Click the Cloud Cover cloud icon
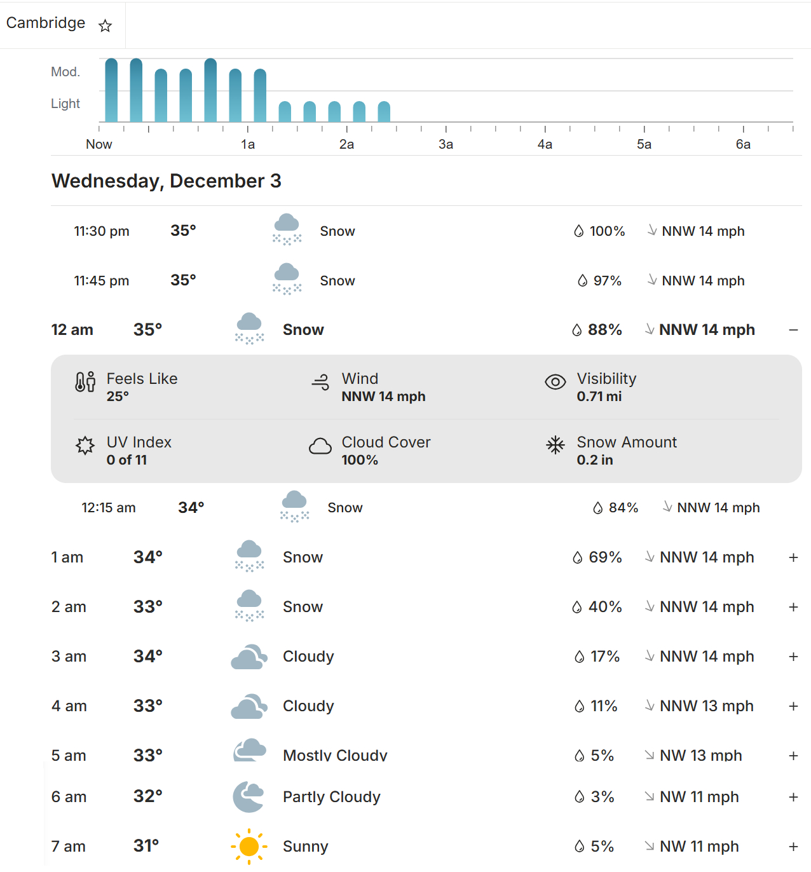Image resolution: width=811 pixels, height=872 pixels. (320, 446)
